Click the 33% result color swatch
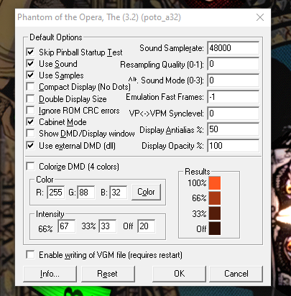Screen dimensions: 291x296 point(215,213)
